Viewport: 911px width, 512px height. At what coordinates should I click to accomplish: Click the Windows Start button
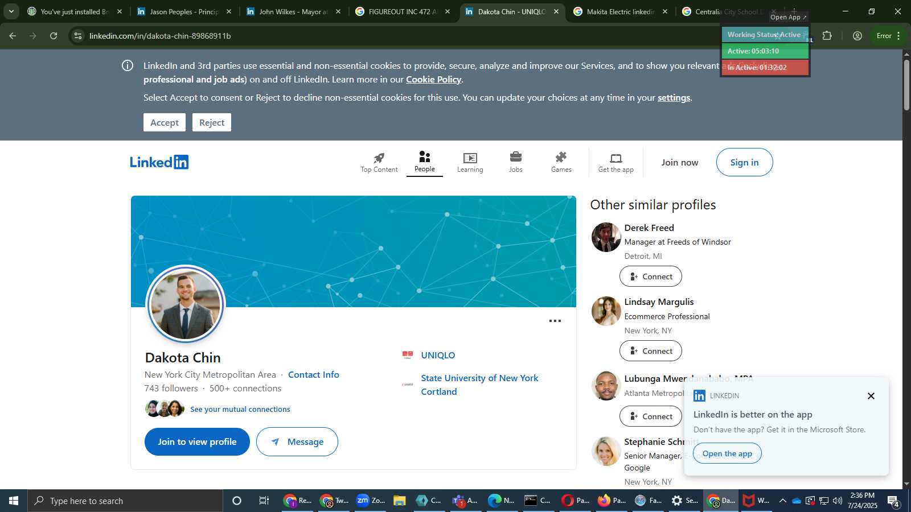14,501
